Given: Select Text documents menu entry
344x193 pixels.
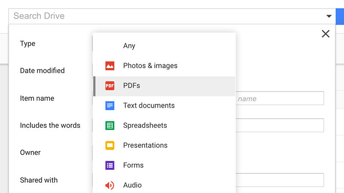Looking at the screenshot, I should (x=149, y=106).
